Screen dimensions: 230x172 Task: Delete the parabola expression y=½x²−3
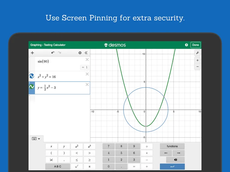87,84
